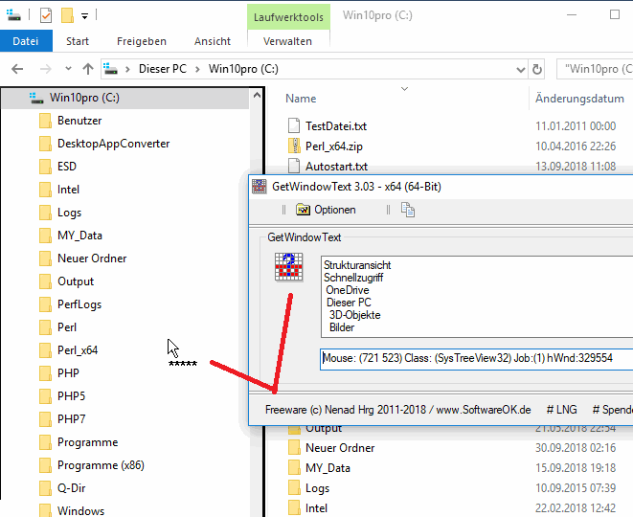Select the DesktopAppConverter folder in tree
This screenshot has width=633, height=517.
pos(113,144)
